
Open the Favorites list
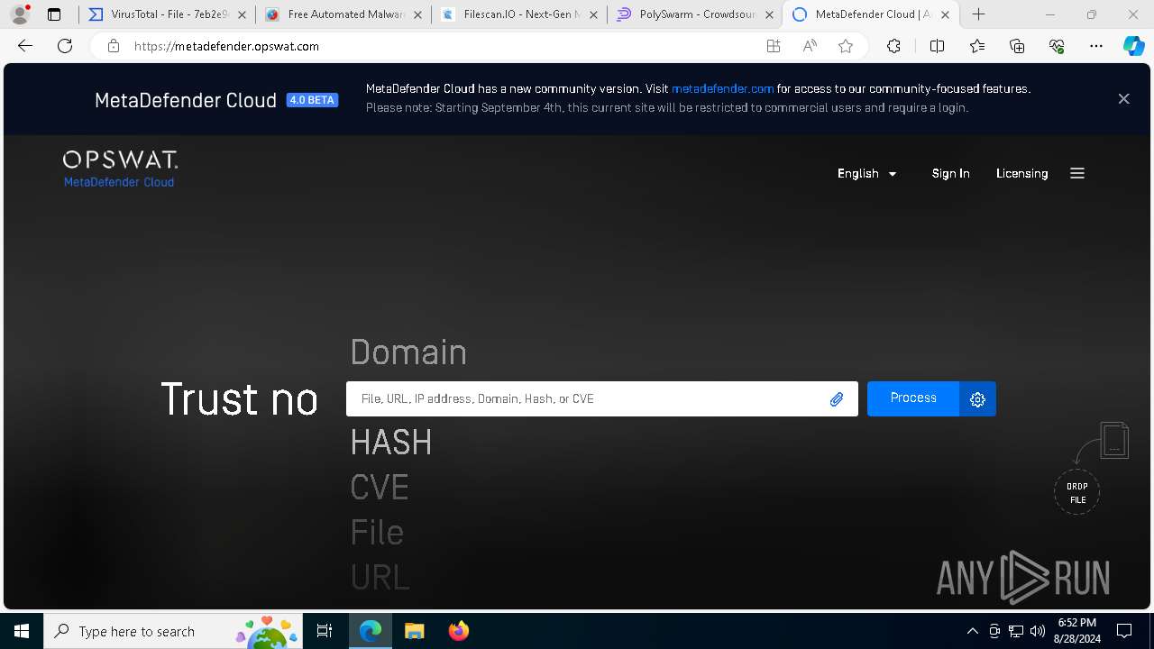pyautogui.click(x=977, y=46)
